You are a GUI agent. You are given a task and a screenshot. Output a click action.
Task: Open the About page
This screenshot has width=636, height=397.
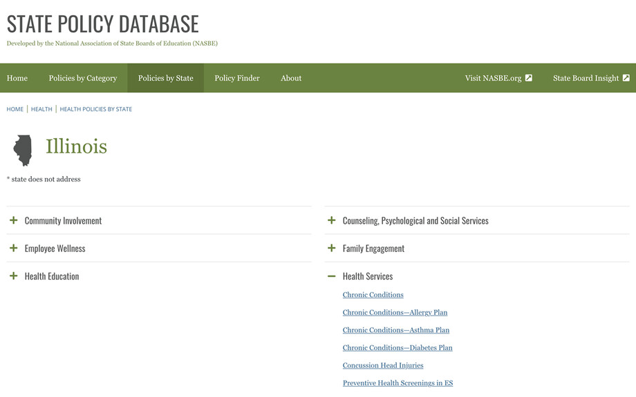click(291, 78)
